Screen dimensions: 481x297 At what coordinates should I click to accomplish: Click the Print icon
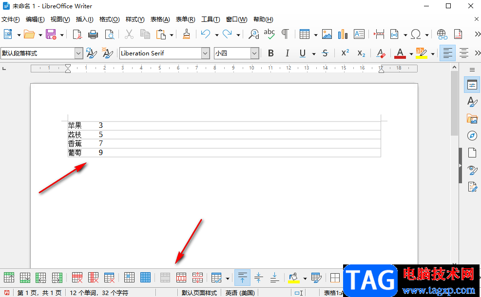pos(93,34)
